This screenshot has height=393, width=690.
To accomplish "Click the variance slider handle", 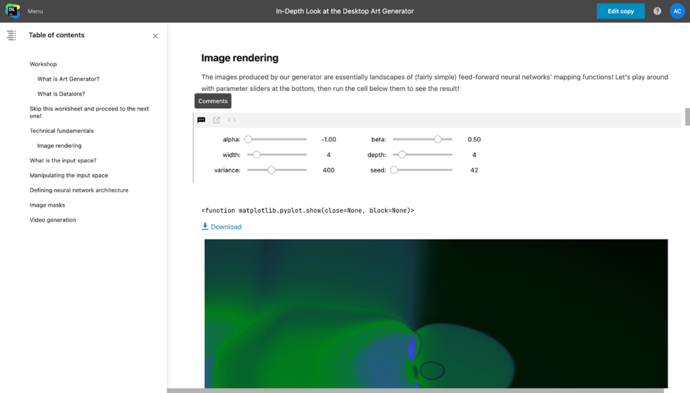I will [272, 170].
